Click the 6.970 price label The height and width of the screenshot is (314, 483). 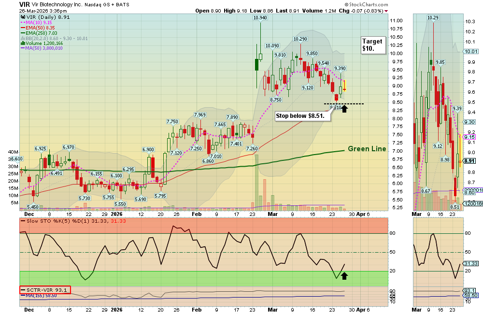tap(69, 148)
